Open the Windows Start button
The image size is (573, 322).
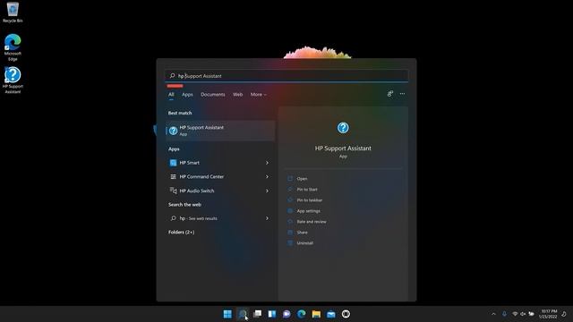click(227, 314)
